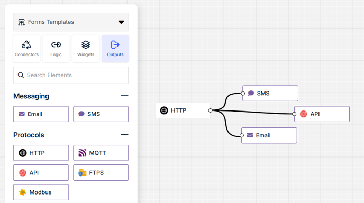Open the Connectors category
The width and height of the screenshot is (364, 203).
pyautogui.click(x=26, y=49)
